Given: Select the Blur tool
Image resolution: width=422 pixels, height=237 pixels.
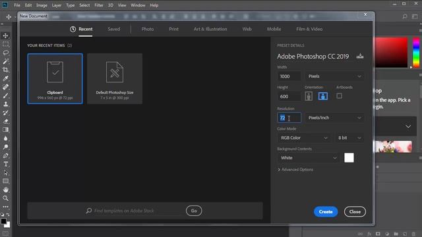Looking at the screenshot, I should pos(5,138).
